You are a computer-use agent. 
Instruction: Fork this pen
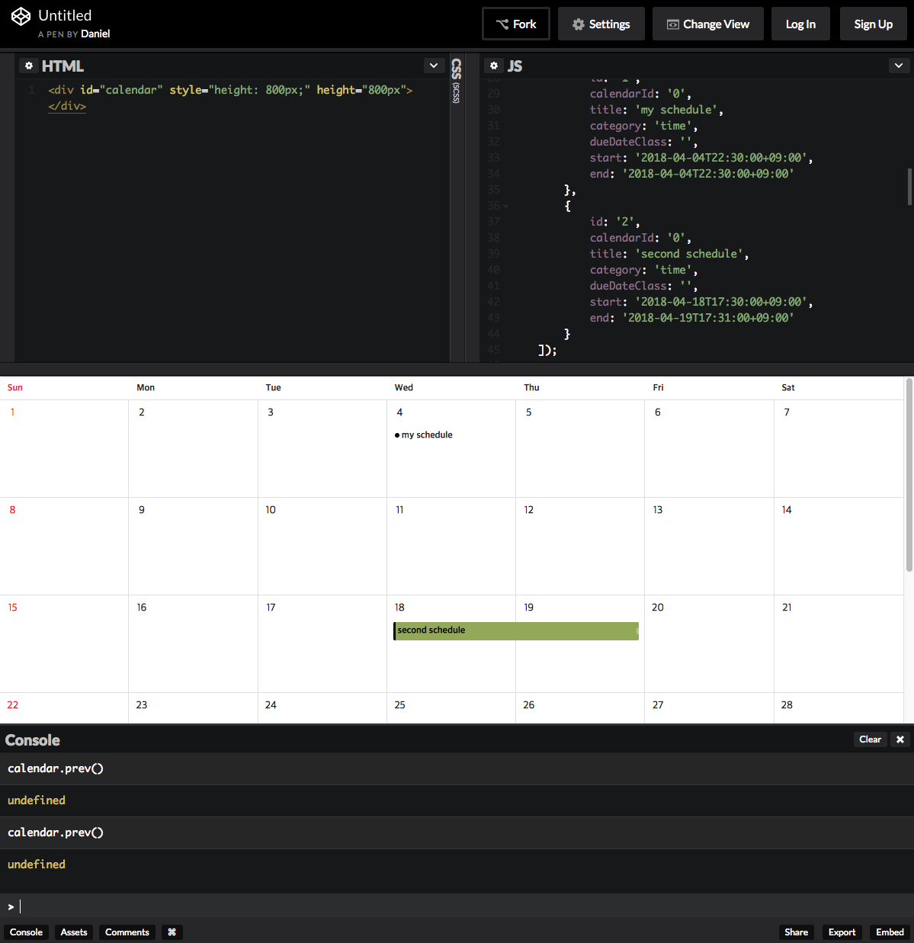[515, 24]
